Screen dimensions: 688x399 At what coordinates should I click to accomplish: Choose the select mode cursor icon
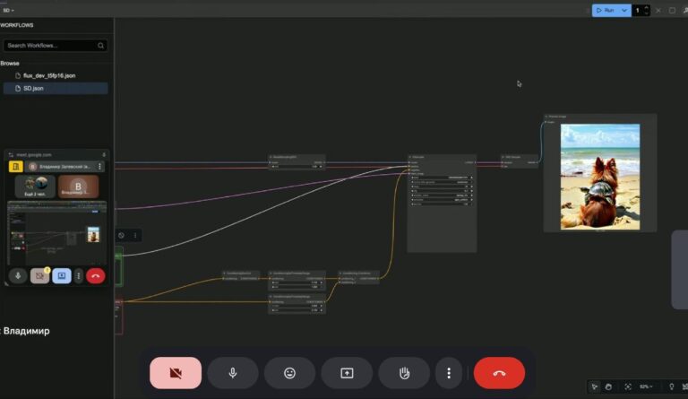pyautogui.click(x=595, y=386)
